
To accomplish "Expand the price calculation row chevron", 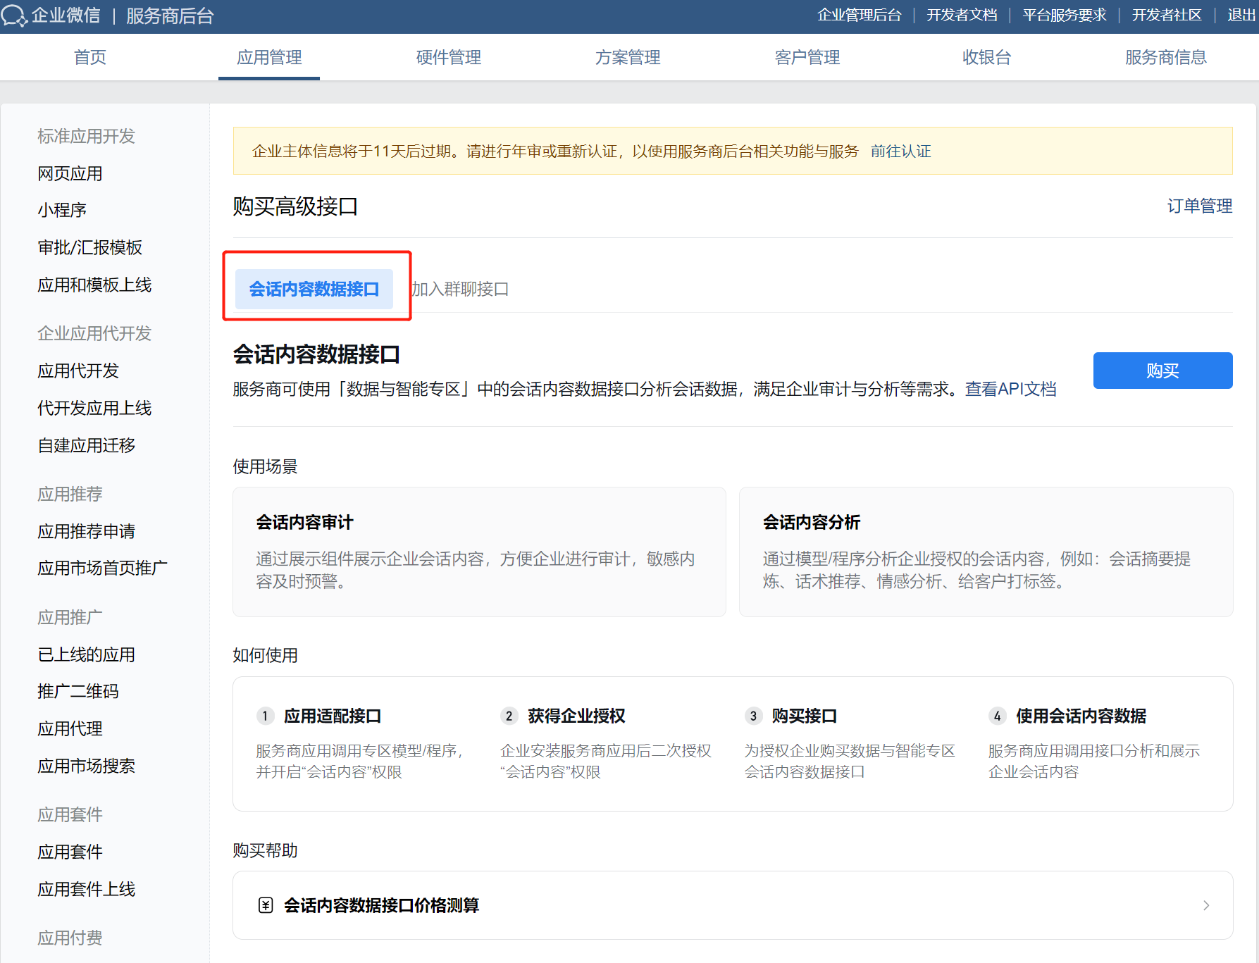I will 1205,905.
